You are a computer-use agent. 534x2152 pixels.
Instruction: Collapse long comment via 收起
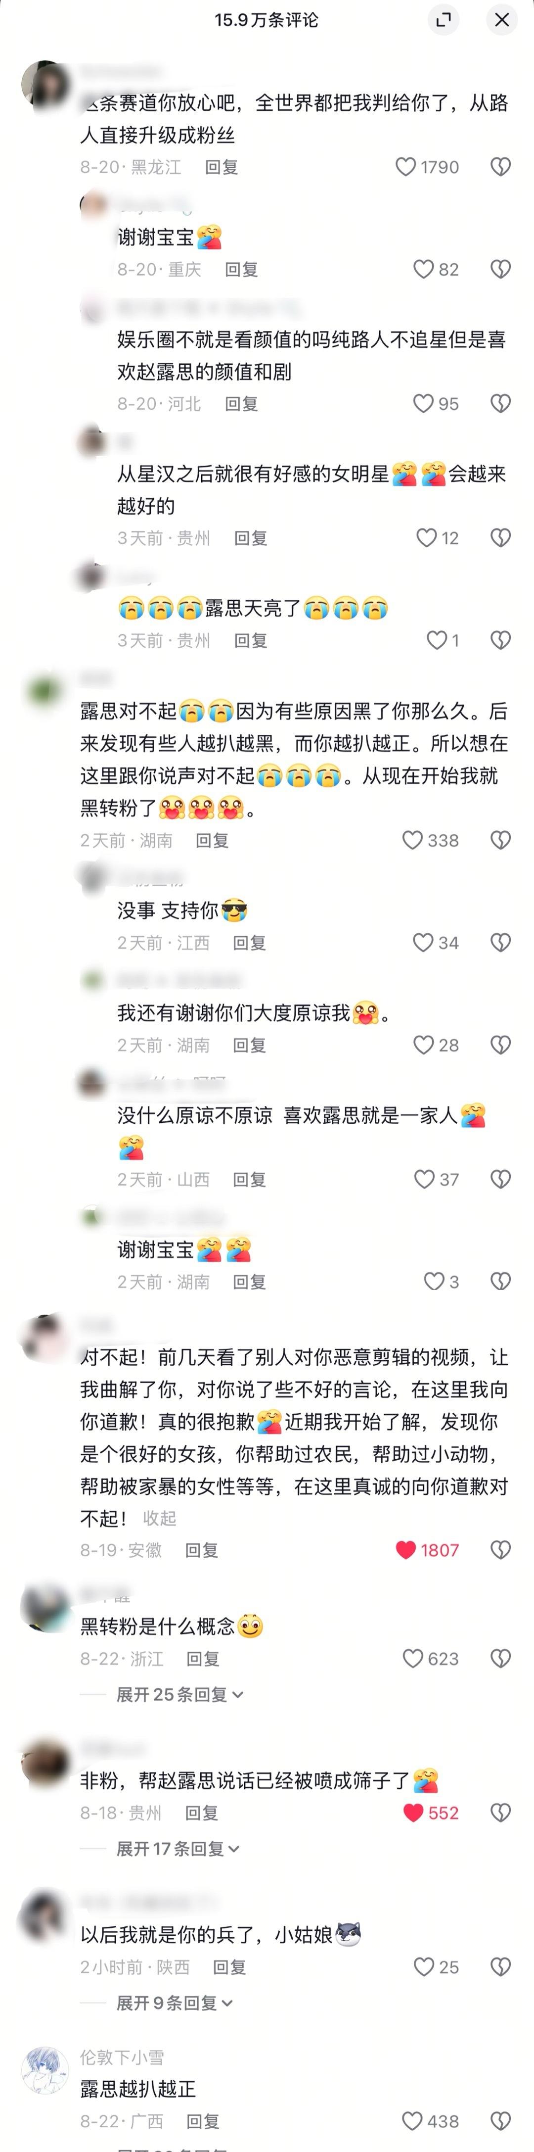tap(159, 1518)
